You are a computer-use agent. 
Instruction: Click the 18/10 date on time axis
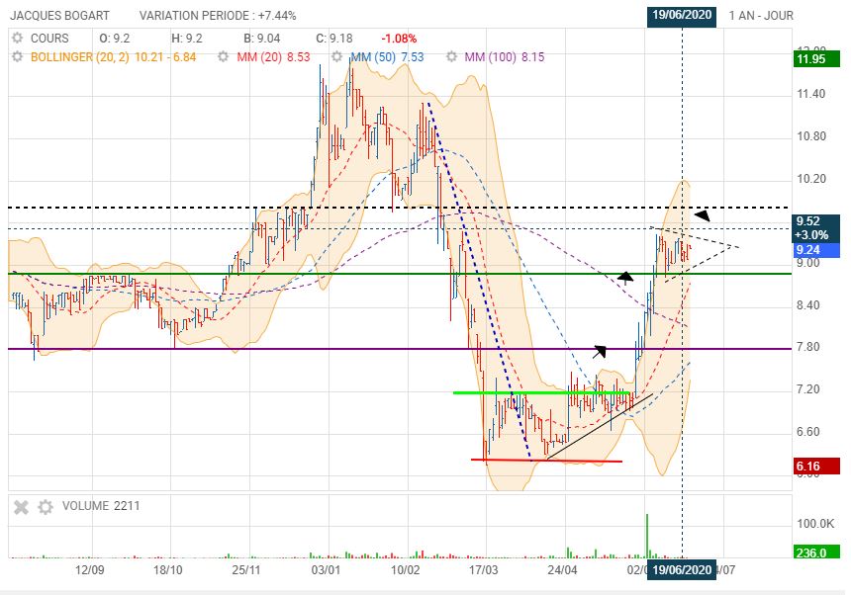click(167, 570)
